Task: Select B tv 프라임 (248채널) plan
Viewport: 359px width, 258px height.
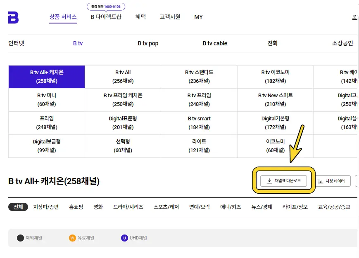Action: point(199,100)
